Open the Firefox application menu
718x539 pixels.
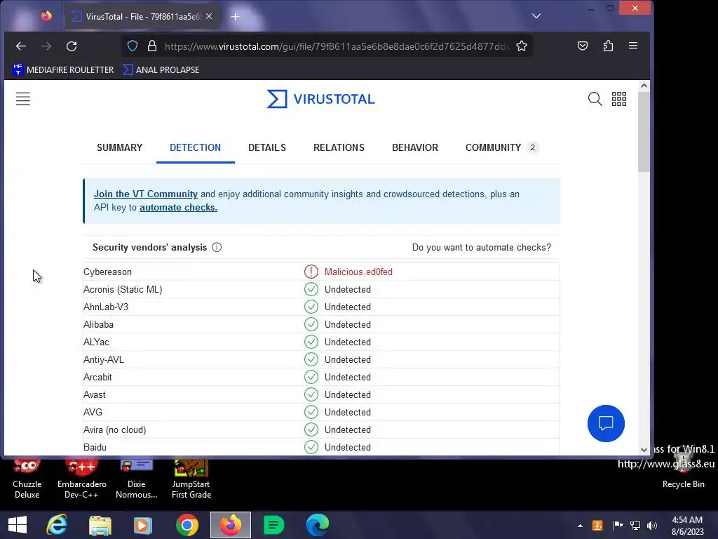pyautogui.click(x=633, y=46)
